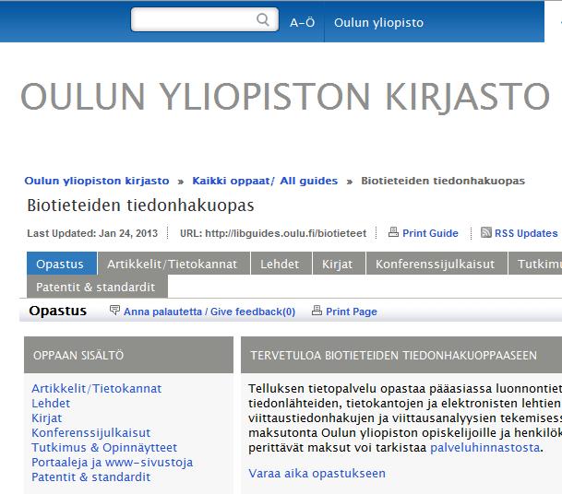
Task: Open Artikkelit/Tietokannat in Oppaan sisältö list
Action: click(96, 389)
